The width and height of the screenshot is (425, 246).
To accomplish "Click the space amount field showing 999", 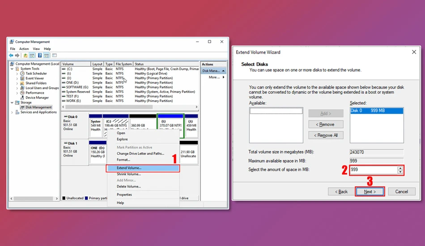I will pos(374,170).
